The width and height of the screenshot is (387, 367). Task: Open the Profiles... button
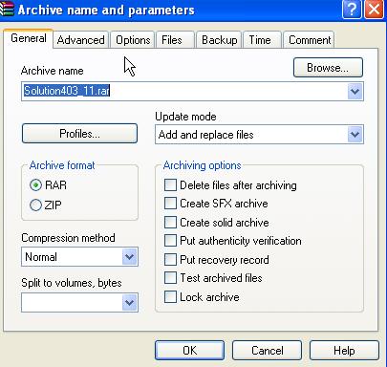pyautogui.click(x=79, y=134)
